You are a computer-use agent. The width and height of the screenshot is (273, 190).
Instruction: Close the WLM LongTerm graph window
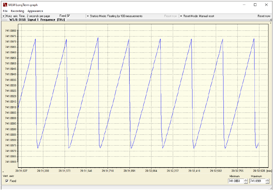(x=266, y=5)
